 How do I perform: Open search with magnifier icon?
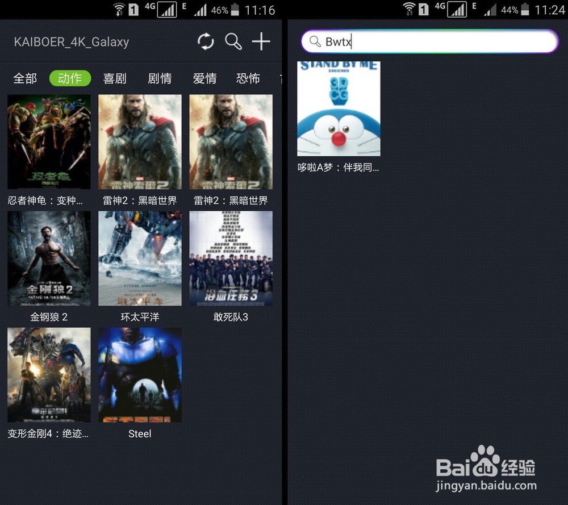pyautogui.click(x=233, y=41)
